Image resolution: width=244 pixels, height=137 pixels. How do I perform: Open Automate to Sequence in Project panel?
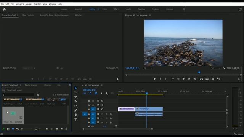47,129
